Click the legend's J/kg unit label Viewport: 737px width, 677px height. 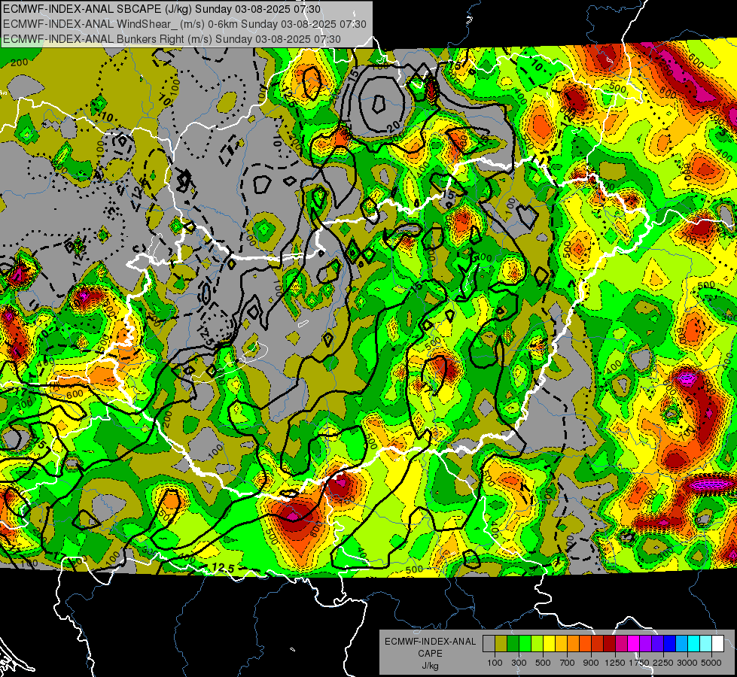tap(430, 666)
